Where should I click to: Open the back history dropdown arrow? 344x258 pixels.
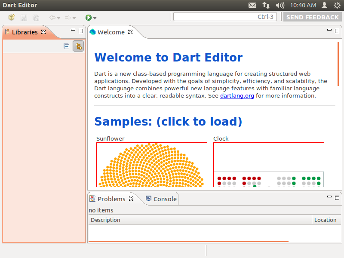point(58,18)
